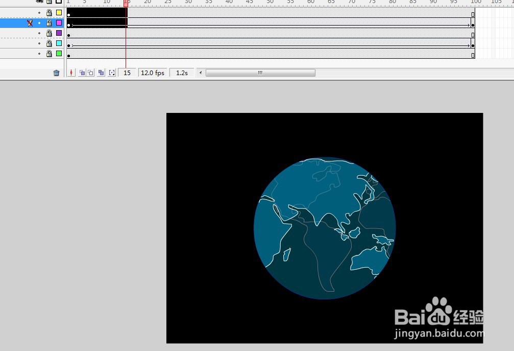Open the Modify Onion Markers menu
Screen dimensions: 514x351
click(x=112, y=73)
